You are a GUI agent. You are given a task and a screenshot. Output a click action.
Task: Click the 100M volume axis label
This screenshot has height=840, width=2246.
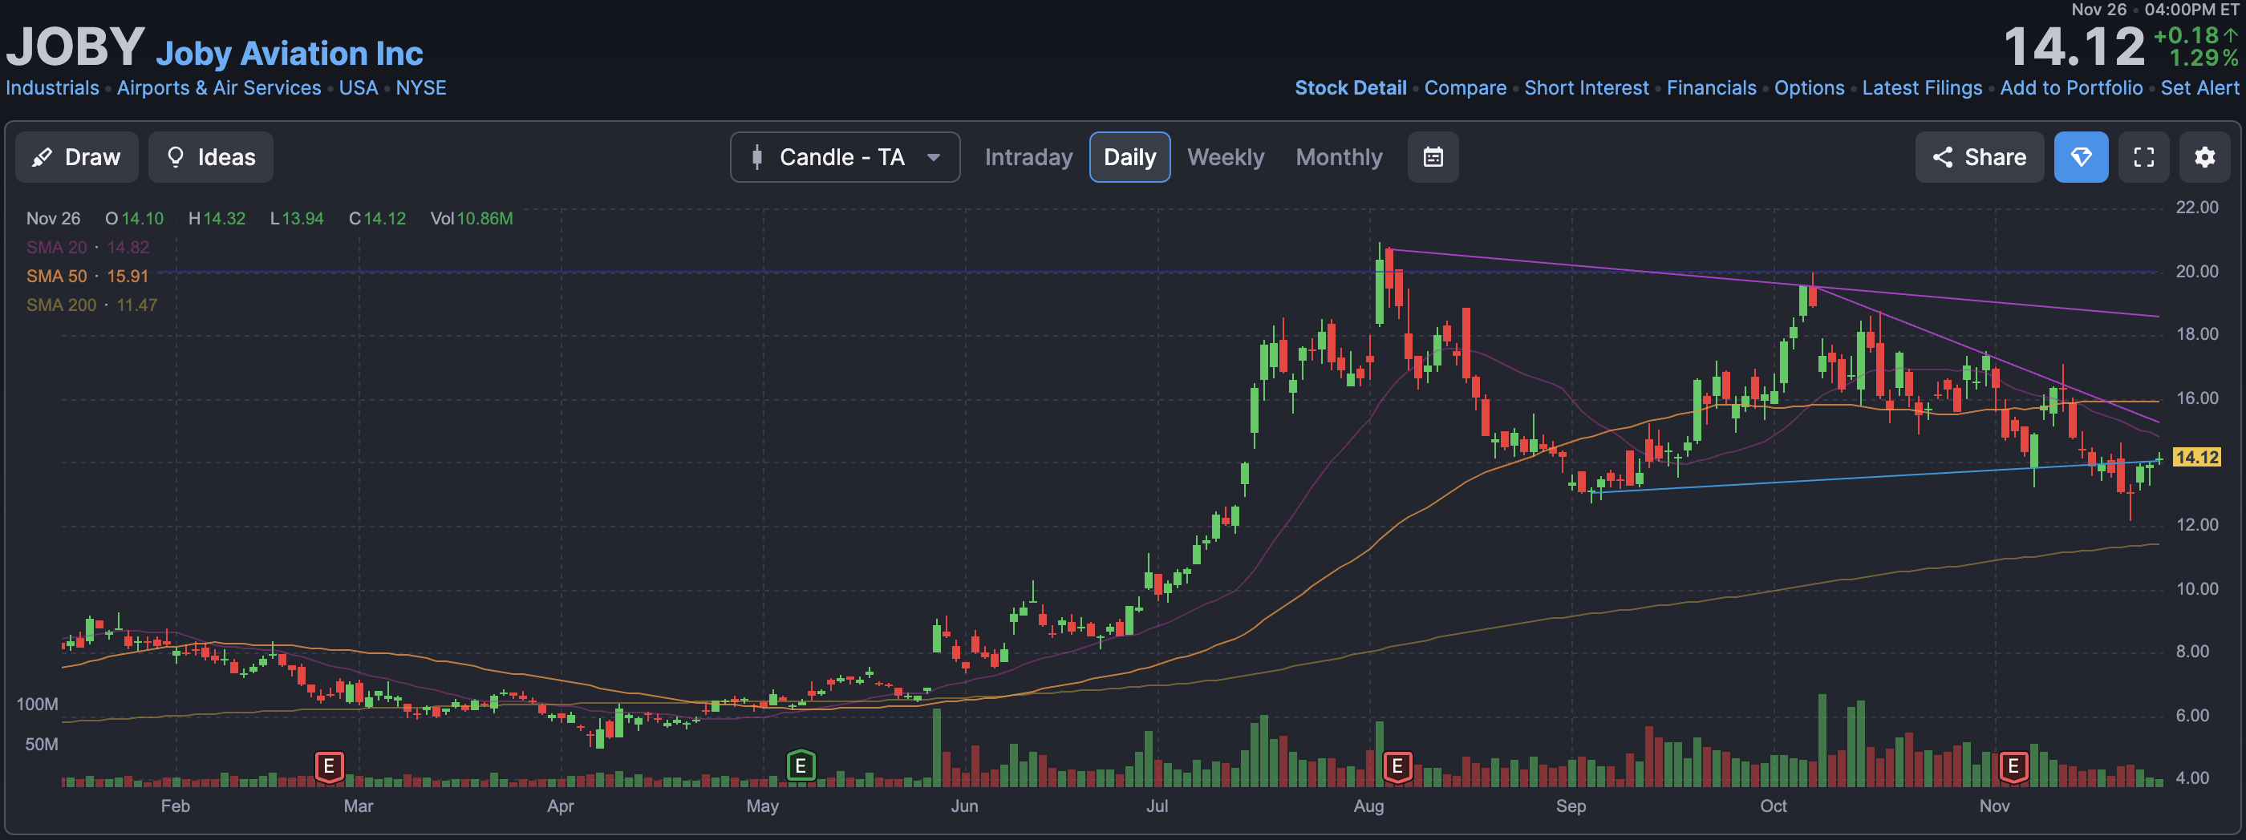click(x=38, y=704)
